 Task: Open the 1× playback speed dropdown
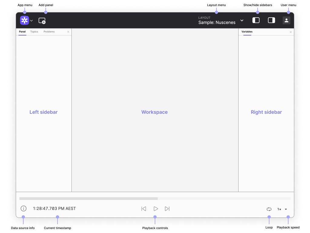click(282, 209)
